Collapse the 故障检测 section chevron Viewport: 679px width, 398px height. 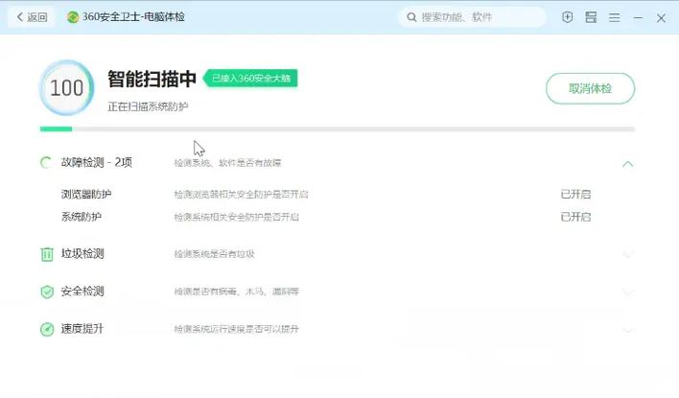628,164
